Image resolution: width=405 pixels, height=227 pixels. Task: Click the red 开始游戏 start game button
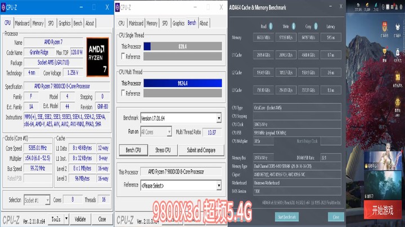[383, 211]
